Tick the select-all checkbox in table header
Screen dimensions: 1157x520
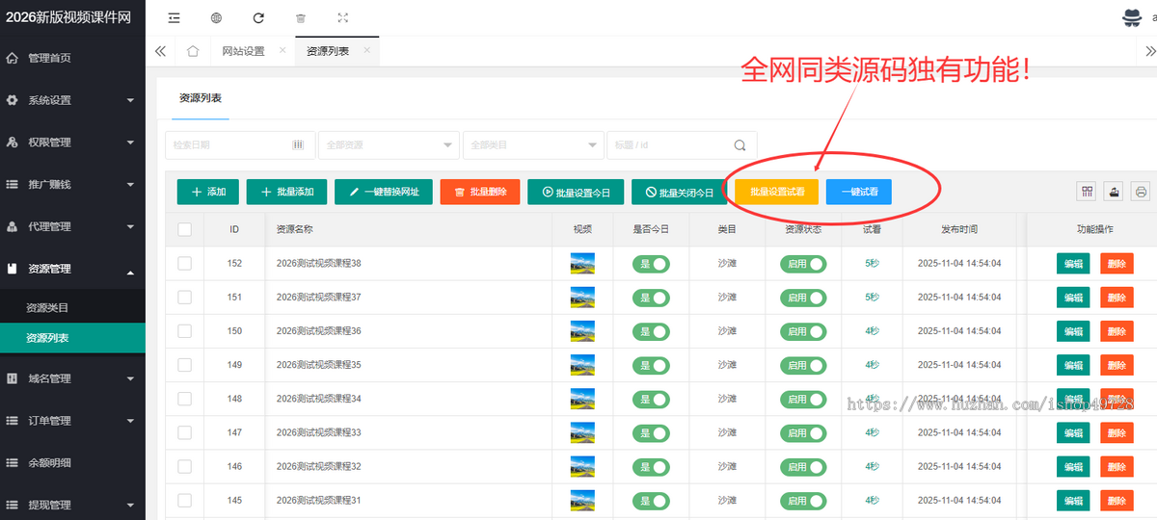[184, 229]
